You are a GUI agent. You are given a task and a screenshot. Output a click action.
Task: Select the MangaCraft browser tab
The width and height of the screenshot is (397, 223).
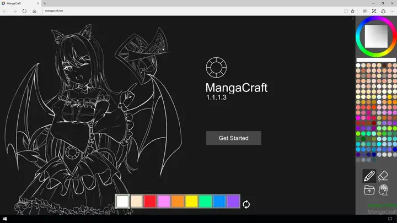click(x=20, y=3)
